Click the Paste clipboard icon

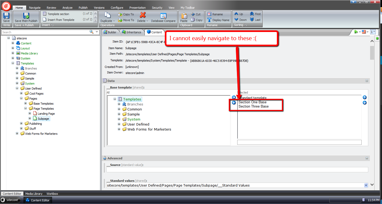(x=184, y=16)
